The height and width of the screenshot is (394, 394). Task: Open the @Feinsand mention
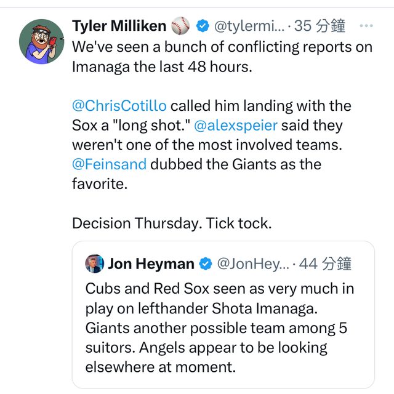point(109,164)
